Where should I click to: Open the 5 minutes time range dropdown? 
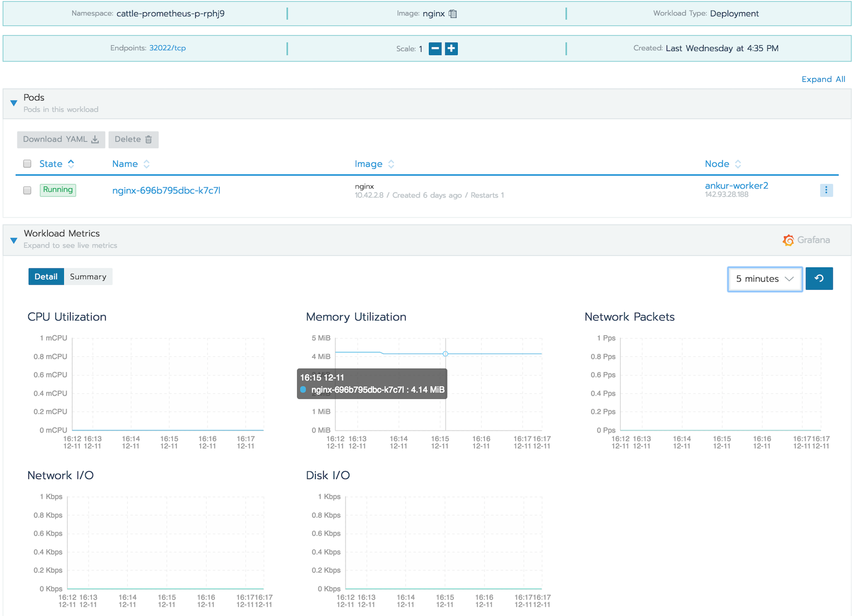click(765, 279)
